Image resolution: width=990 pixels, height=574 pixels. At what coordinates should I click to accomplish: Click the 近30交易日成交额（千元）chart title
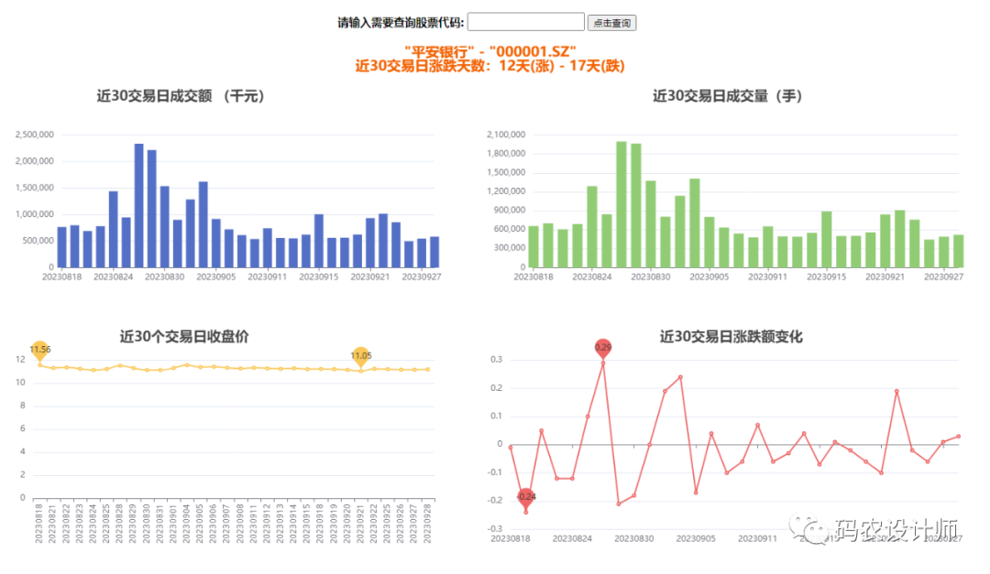click(x=181, y=95)
